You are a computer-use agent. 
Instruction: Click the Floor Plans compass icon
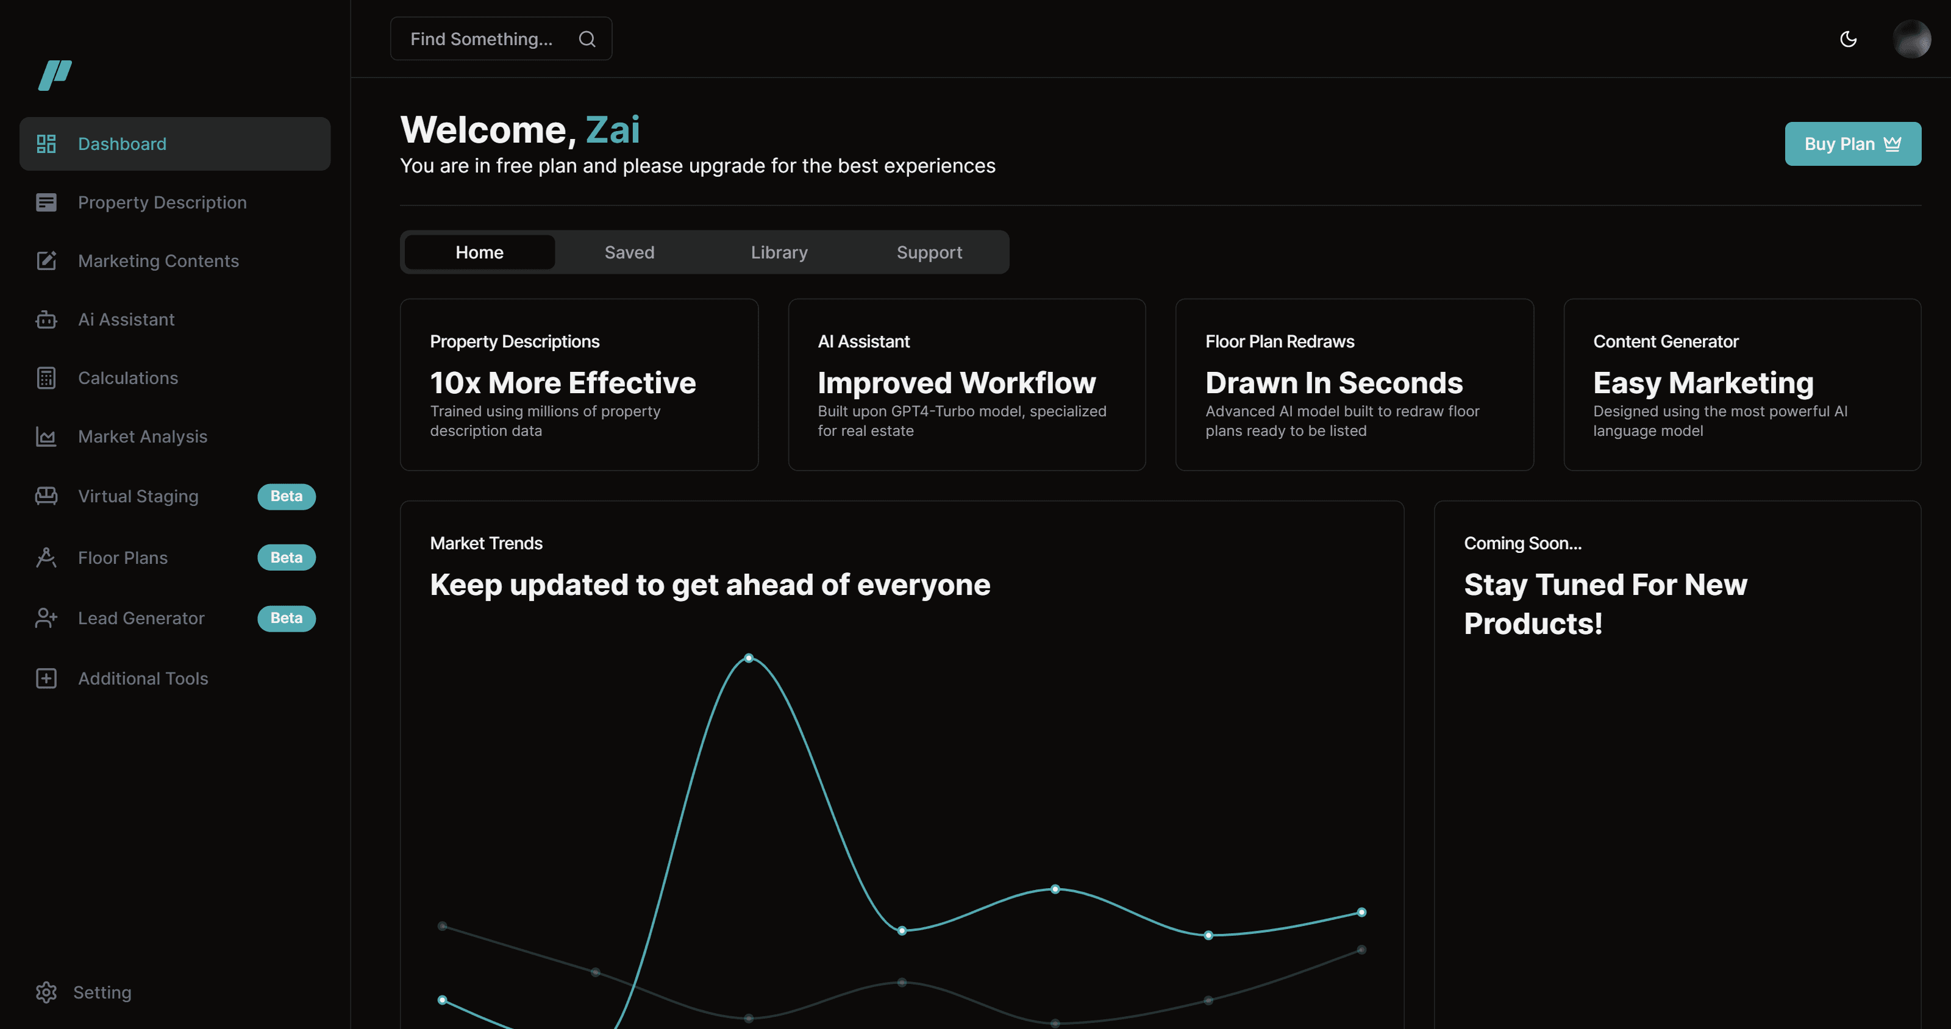point(46,557)
